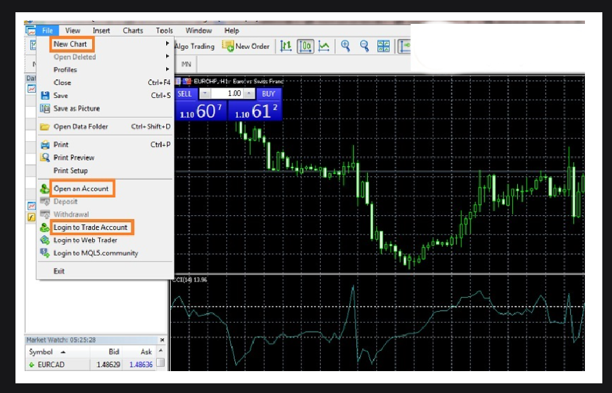Click the EURCHF, H1 chart title
The image size is (612, 393).
[238, 81]
